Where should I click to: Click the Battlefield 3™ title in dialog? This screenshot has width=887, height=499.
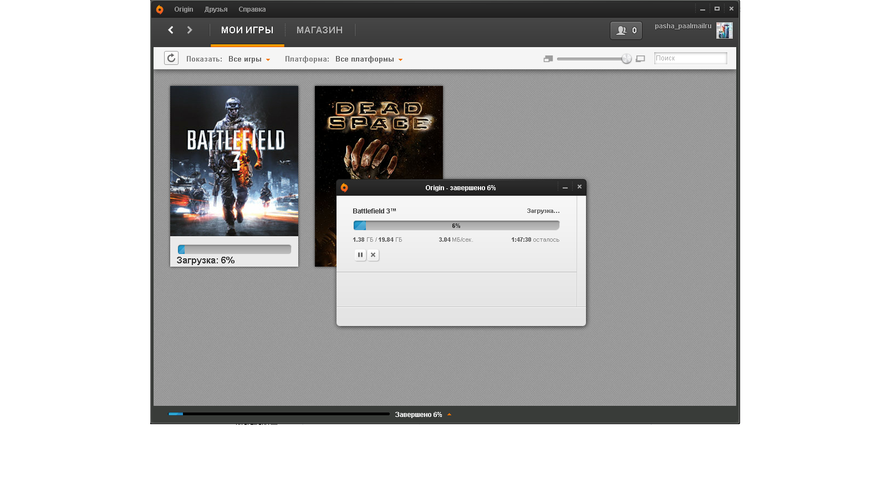(374, 211)
